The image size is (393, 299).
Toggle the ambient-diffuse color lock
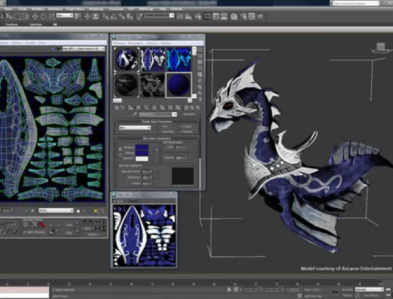[121, 150]
